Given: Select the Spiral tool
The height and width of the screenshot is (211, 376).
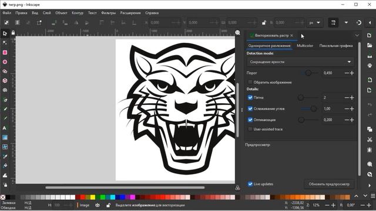Looking at the screenshot, I should [x=5, y=90].
